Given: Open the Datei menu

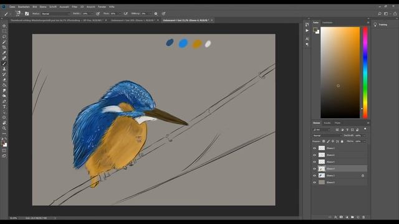Looking at the screenshot, I should pos(12,7).
